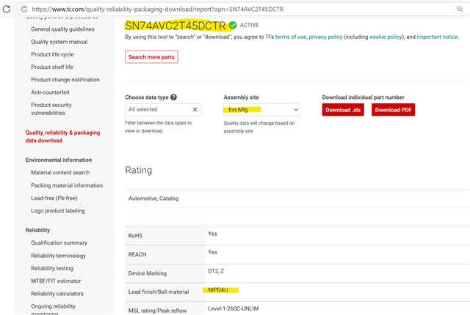
Task: Open the important notice link
Action: [438, 37]
